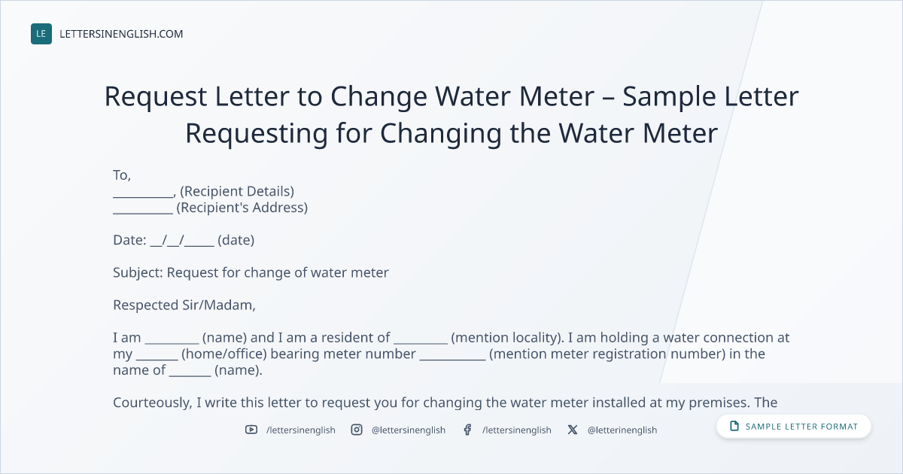Screen dimensions: 903x474
Task: Click the Recipient's Address blank line
Action: [x=143, y=209]
